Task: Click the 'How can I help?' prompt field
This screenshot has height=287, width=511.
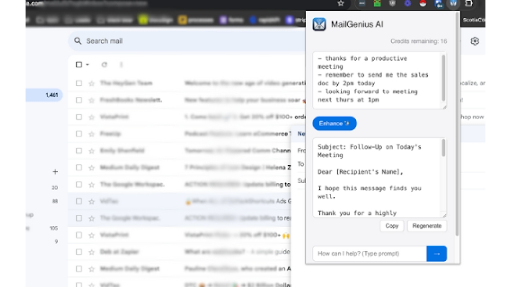Action: click(369, 253)
